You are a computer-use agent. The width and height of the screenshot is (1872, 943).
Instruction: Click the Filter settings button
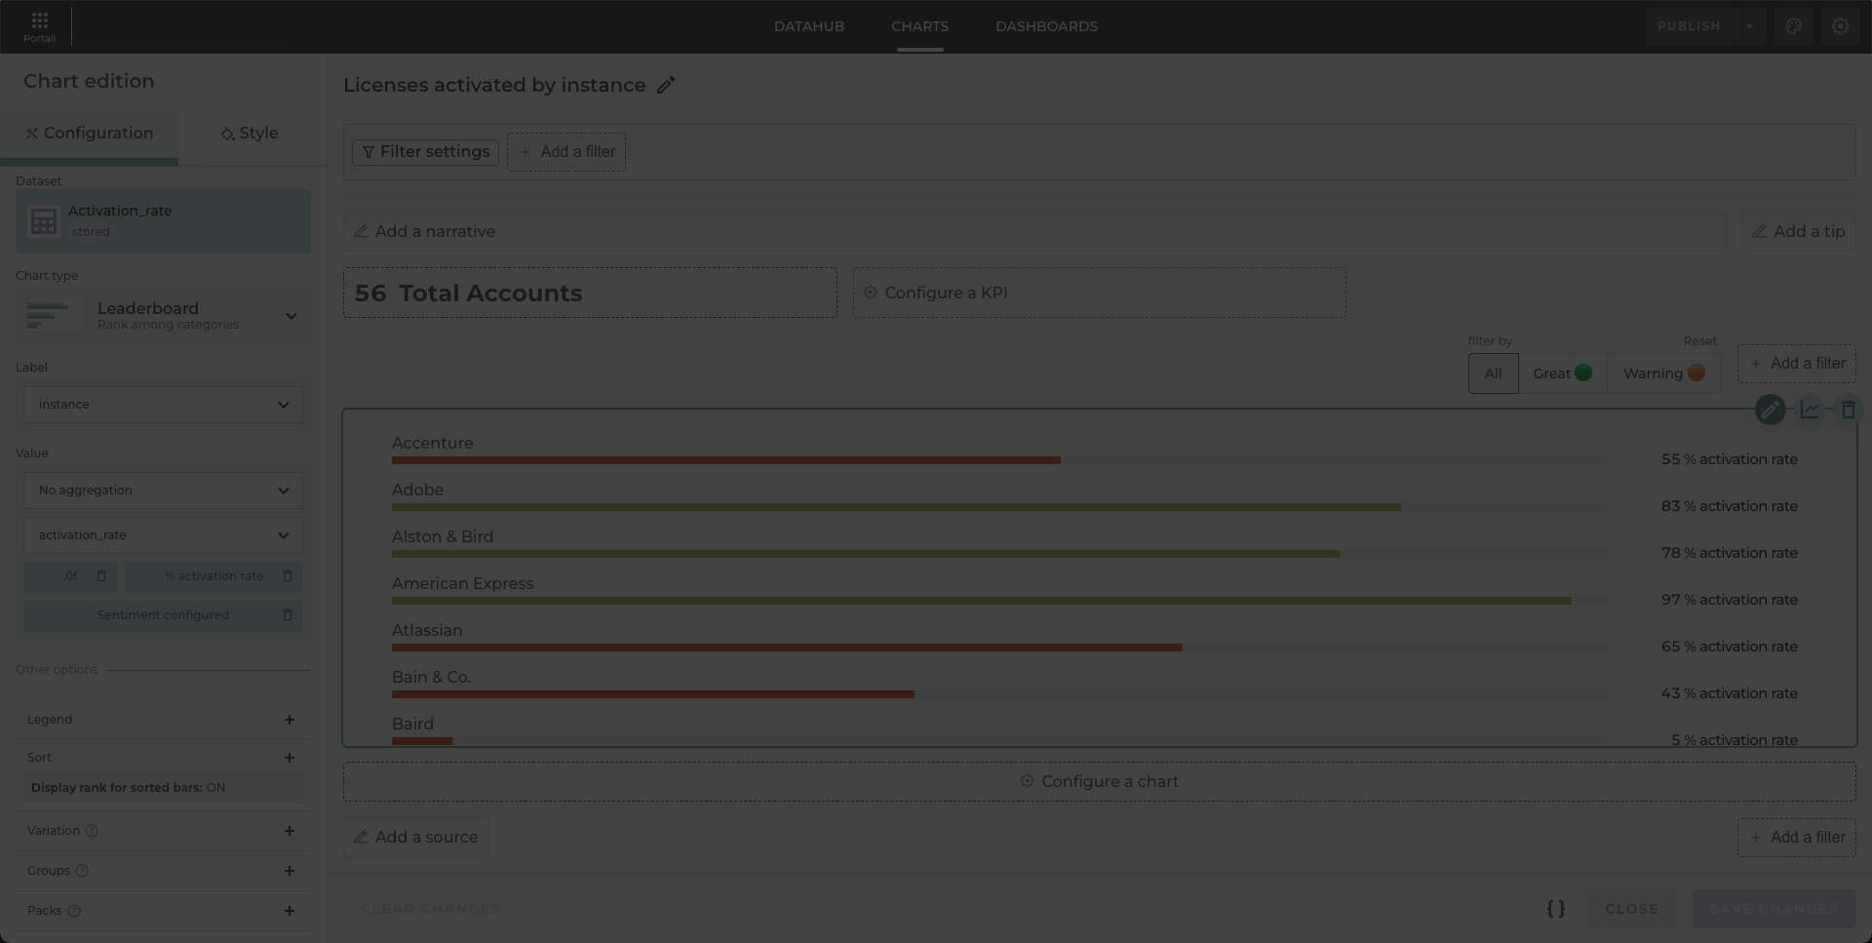click(x=425, y=152)
